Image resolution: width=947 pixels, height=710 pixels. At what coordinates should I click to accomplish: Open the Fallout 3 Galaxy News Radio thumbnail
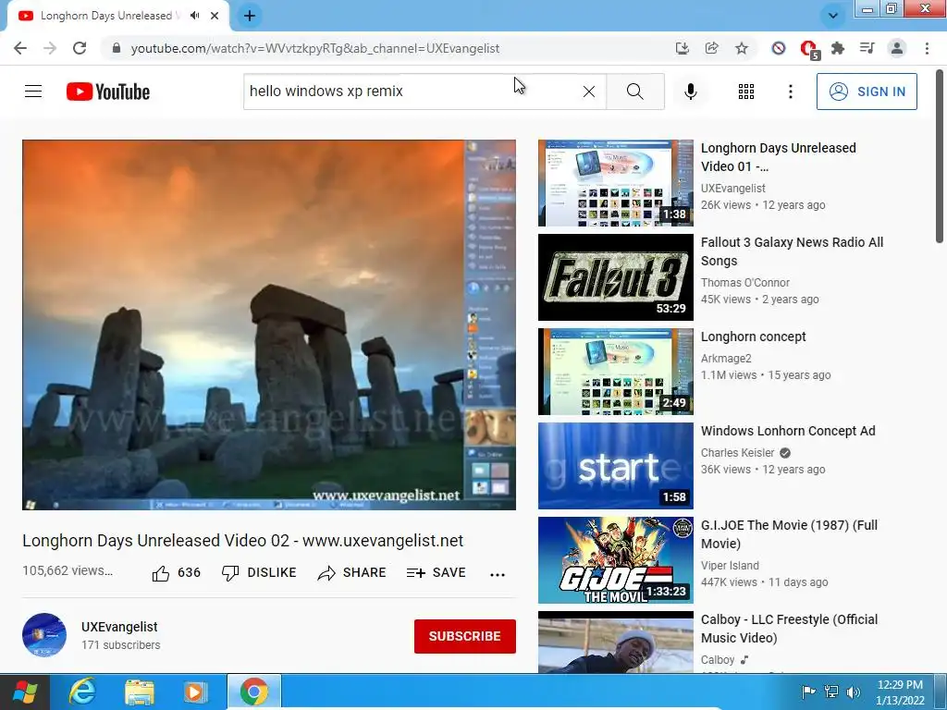(615, 277)
